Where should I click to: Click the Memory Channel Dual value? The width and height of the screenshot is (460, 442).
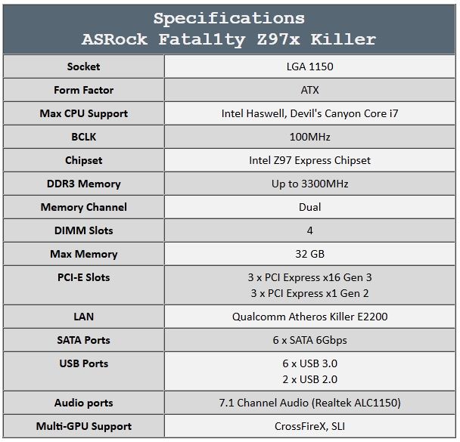coord(309,207)
